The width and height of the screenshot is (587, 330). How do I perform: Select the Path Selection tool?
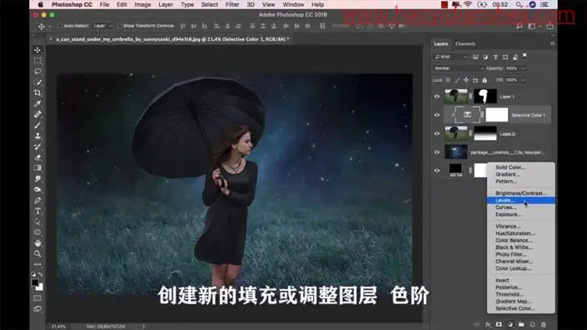tap(37, 222)
